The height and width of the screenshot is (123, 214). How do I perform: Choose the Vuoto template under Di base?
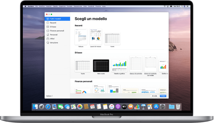83,66
